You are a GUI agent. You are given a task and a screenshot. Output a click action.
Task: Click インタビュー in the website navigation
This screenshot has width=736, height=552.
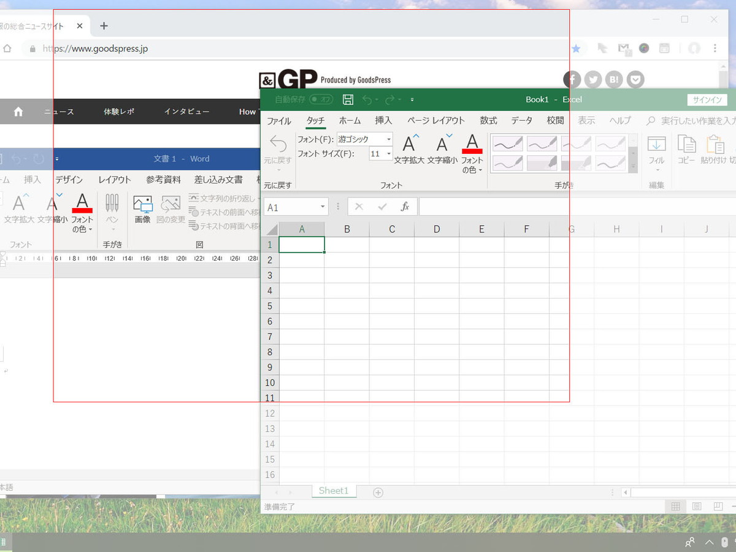[x=186, y=112]
